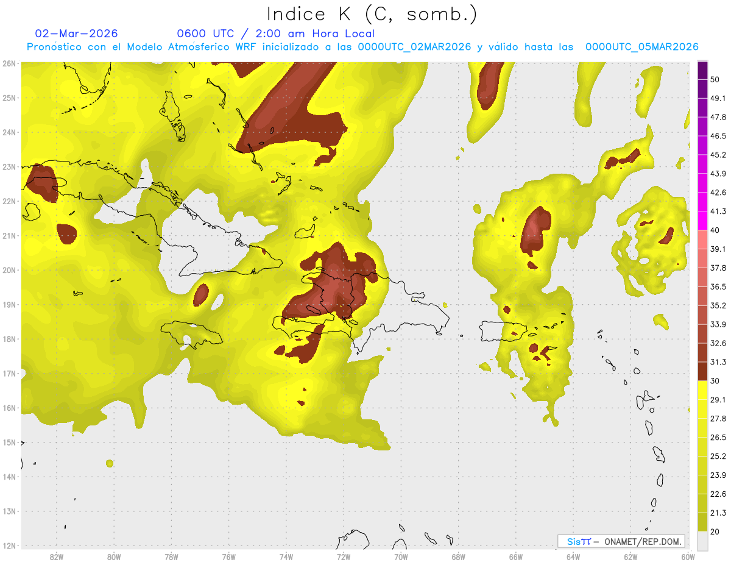
Task: Click the '60W' longitude label
Action: tap(688, 556)
